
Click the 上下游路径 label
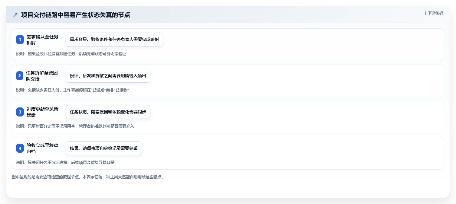(434, 13)
